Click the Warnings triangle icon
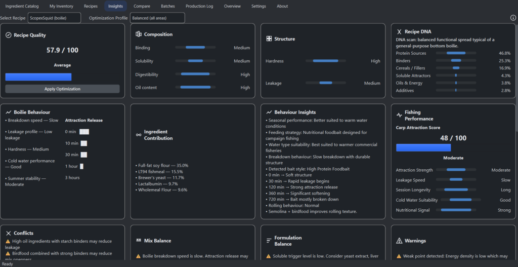 pyautogui.click(x=399, y=241)
